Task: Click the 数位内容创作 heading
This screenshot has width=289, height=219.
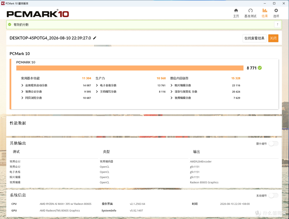Action: click(179, 78)
